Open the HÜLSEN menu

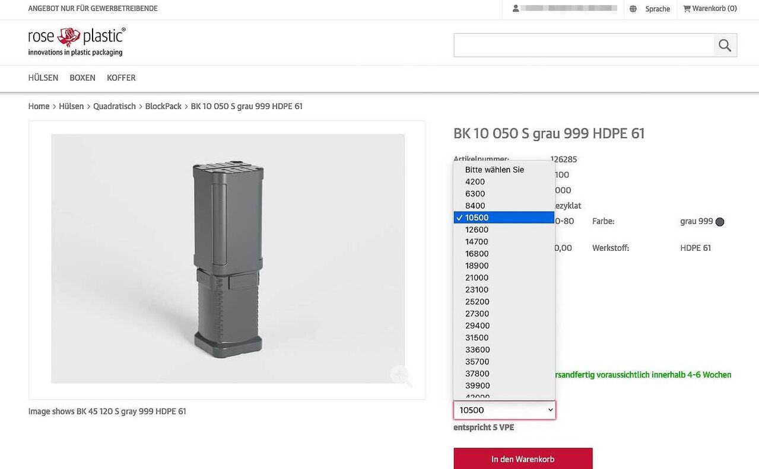[x=42, y=78]
